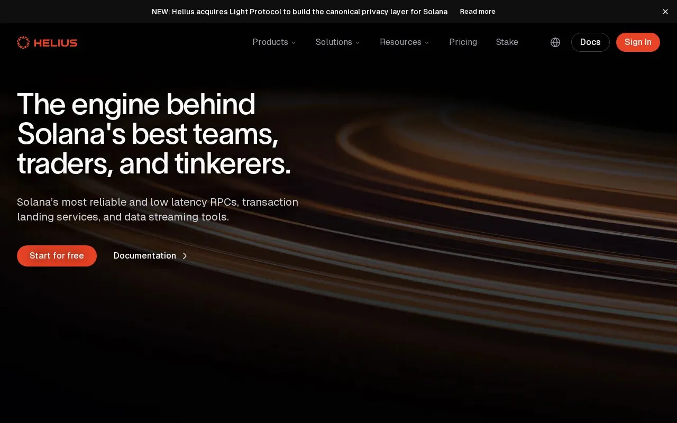
Task: Click the subheading about low latency RPCs
Action: (x=158, y=209)
